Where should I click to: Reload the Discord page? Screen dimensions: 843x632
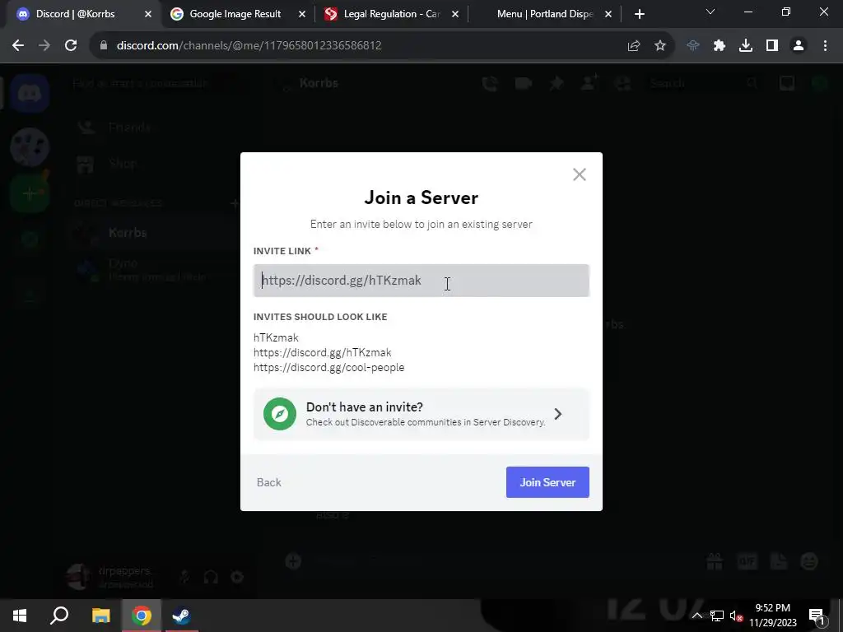tap(71, 45)
